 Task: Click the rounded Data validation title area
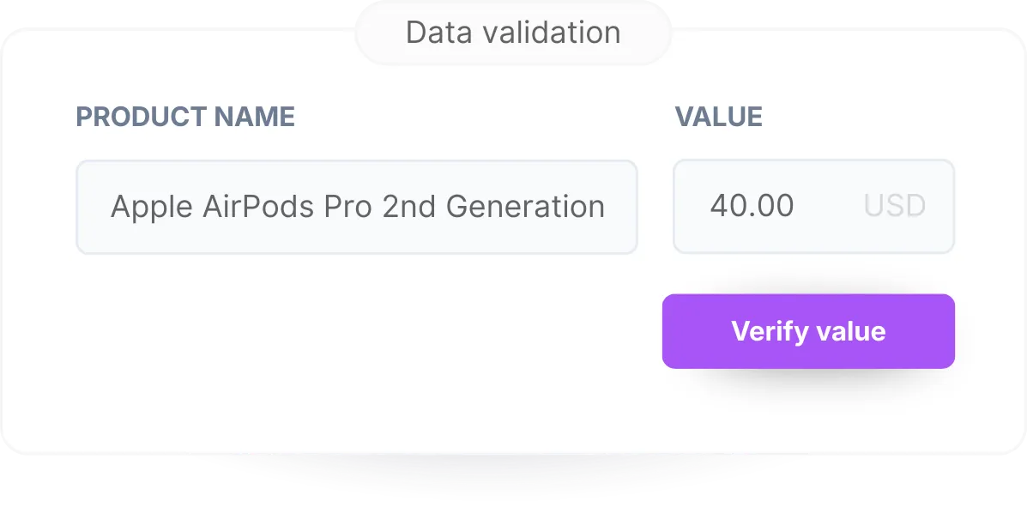pos(512,32)
